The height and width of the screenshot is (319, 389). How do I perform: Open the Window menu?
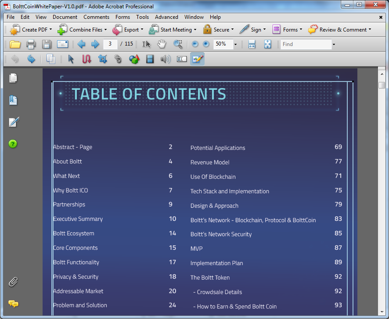coord(194,17)
